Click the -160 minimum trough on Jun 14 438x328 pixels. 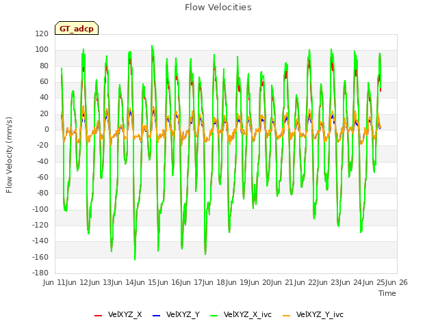(x=135, y=259)
